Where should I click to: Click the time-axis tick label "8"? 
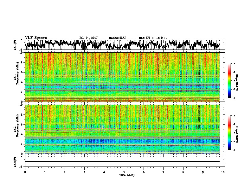click(183, 172)
